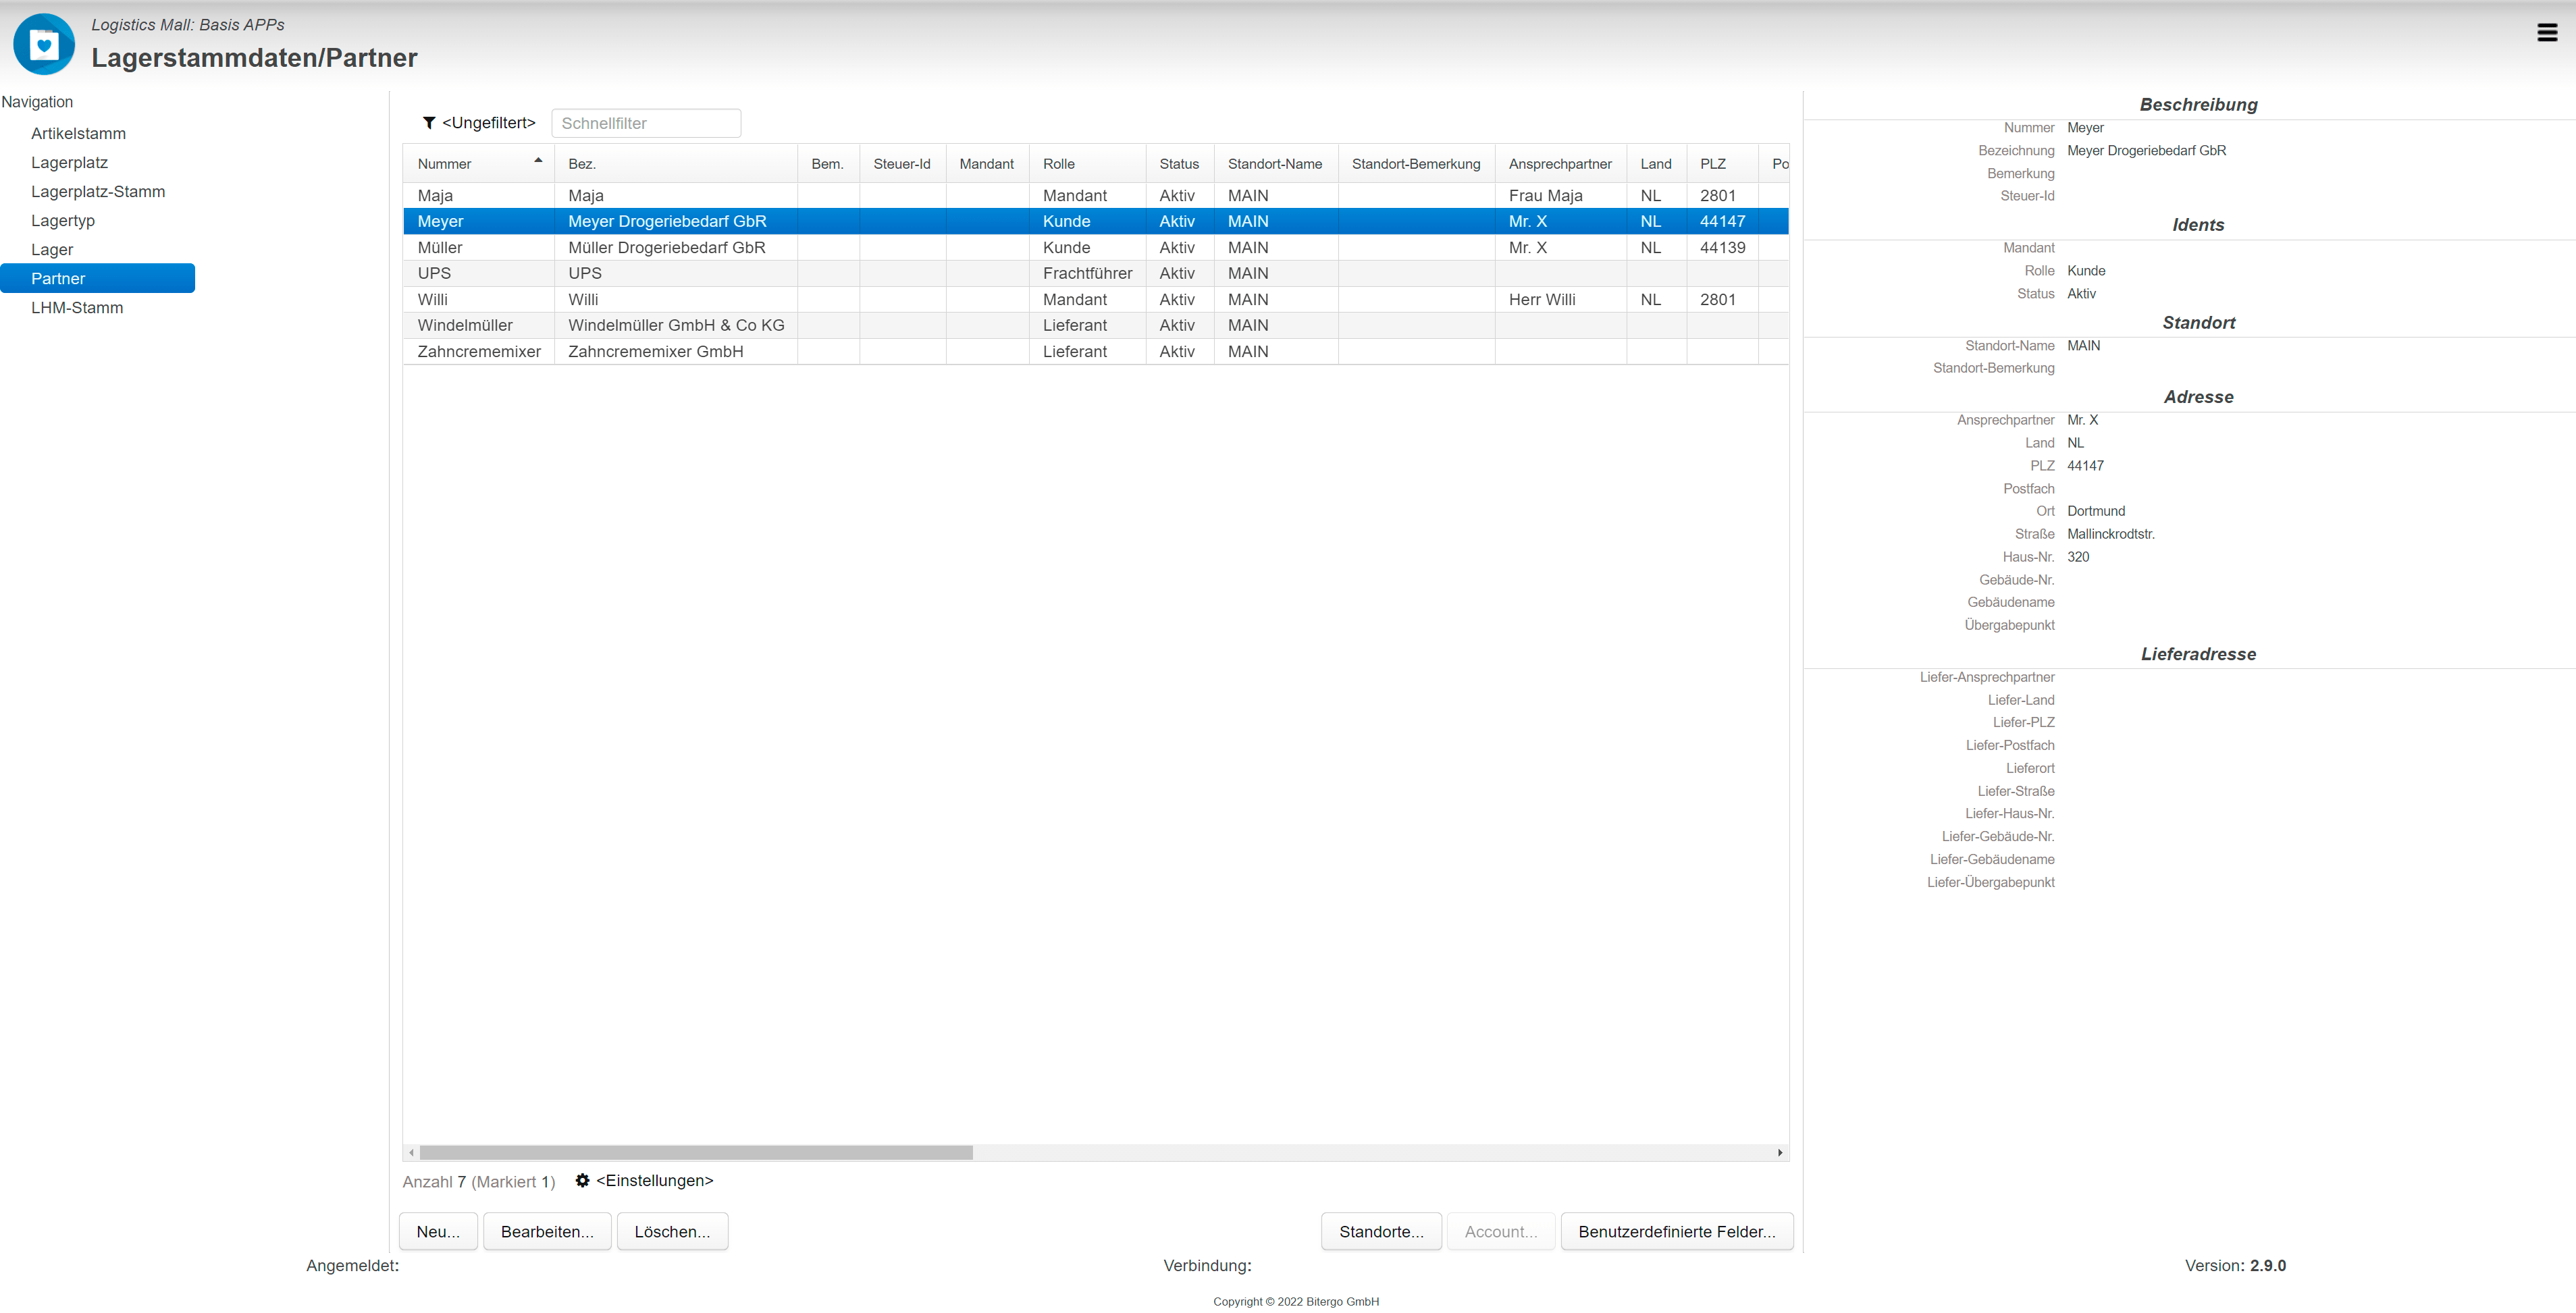Image resolution: width=2576 pixels, height=1313 pixels.
Task: Select the Zahncrememixer GmbH row
Action: (x=1095, y=351)
